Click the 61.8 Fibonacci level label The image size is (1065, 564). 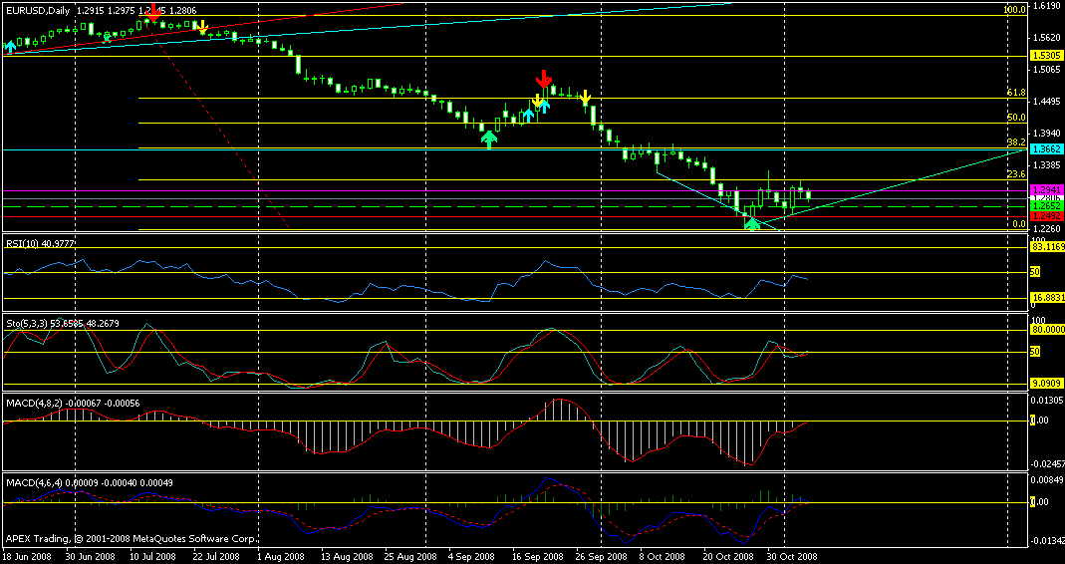1016,93
